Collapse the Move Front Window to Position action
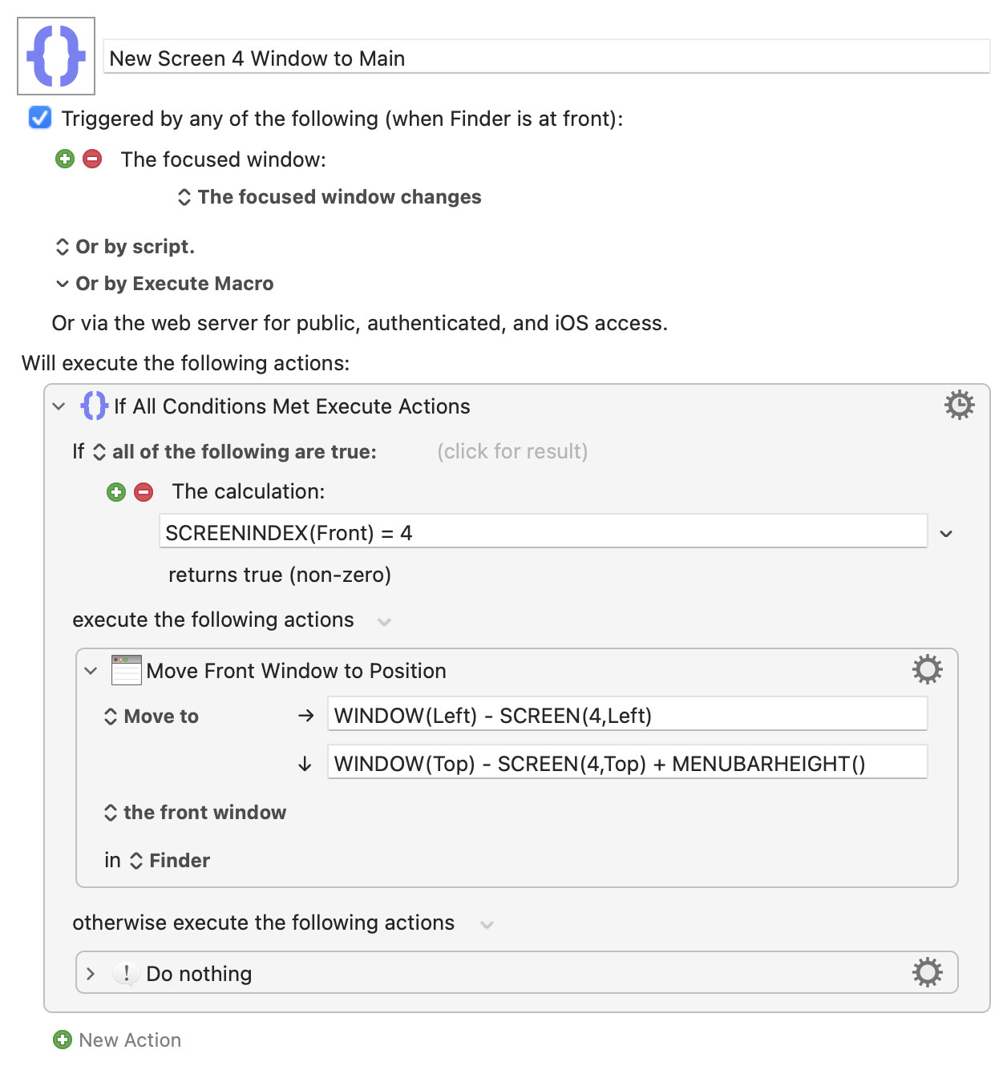Screen dimensions: 1007x1066 coord(91,671)
